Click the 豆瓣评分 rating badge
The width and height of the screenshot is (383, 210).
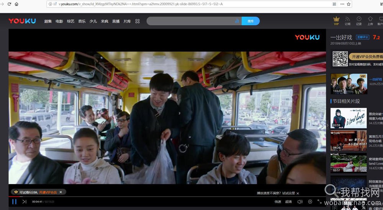pyautogui.click(x=362, y=37)
